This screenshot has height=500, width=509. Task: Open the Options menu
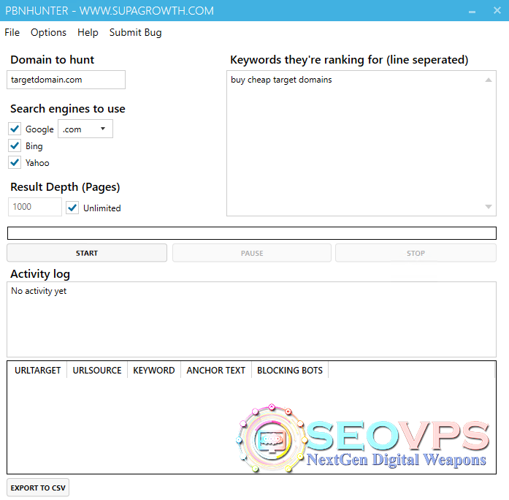tap(48, 32)
